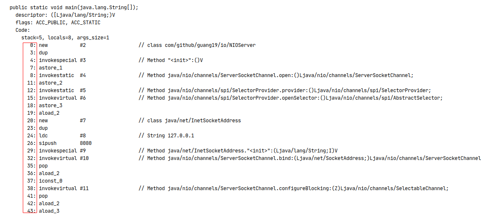Click invokespecial #3 instruction
The image size is (481, 214).
(x=62, y=60)
